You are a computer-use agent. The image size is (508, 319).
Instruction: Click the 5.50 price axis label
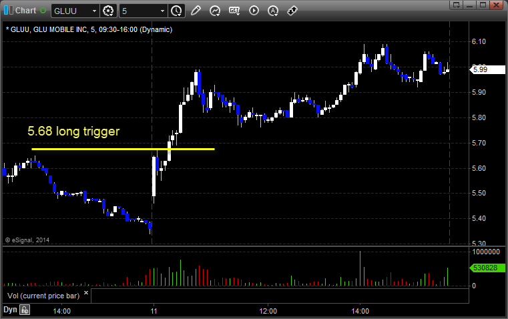[x=479, y=193]
